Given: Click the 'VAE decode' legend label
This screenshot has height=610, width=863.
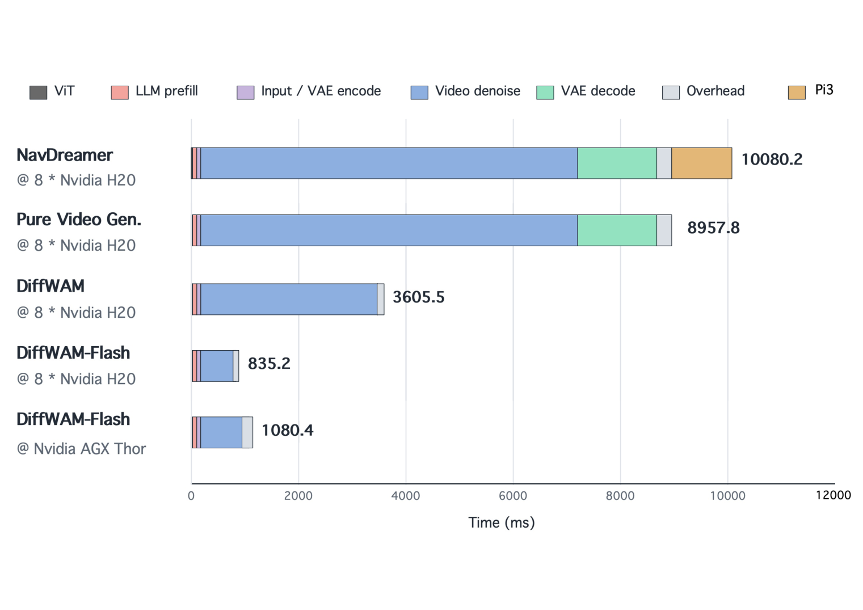Looking at the screenshot, I should 598,91.
